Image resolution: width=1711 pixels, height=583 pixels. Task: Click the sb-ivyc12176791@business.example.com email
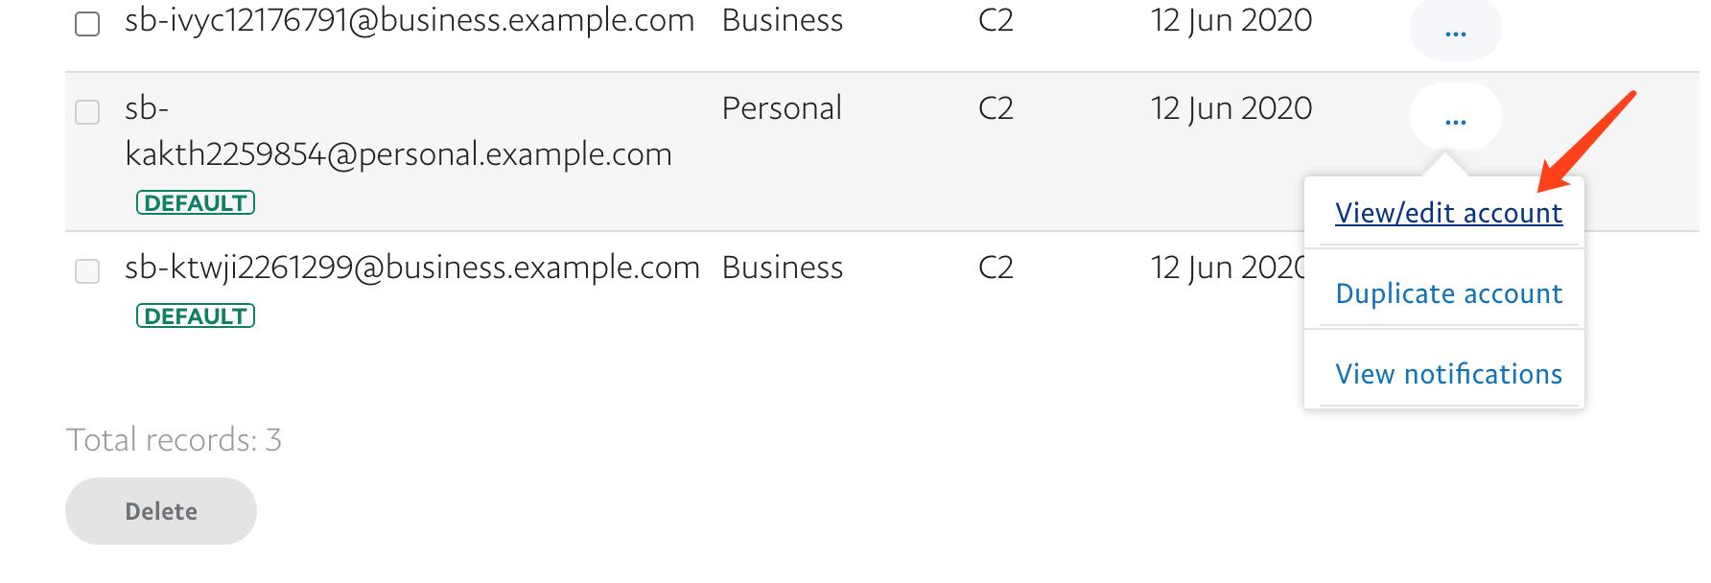click(x=410, y=21)
